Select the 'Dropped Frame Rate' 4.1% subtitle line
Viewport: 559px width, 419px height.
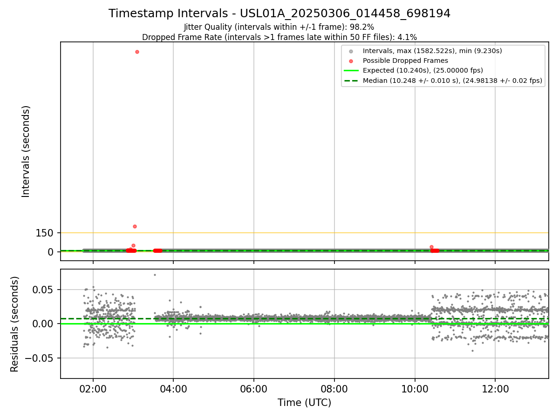pyautogui.click(x=279, y=37)
